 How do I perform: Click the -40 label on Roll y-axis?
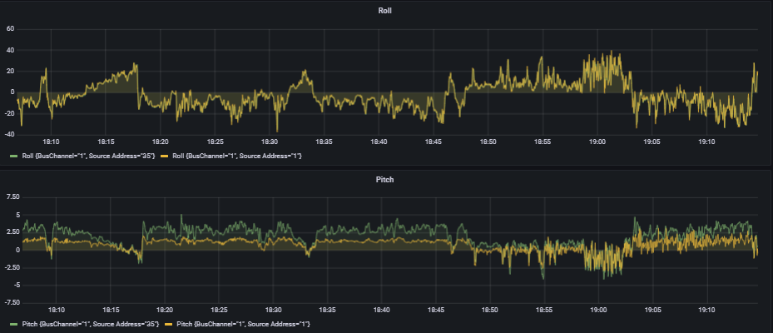[9, 135]
